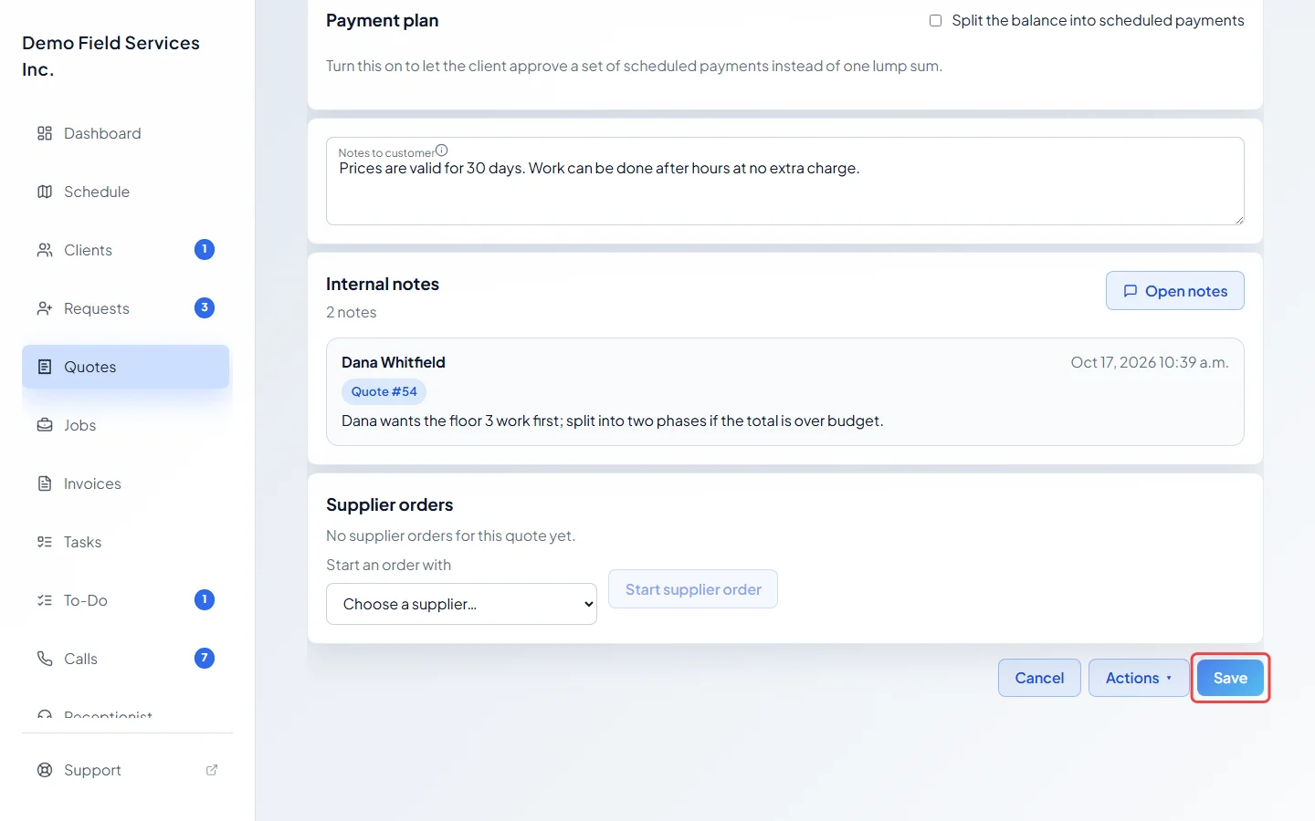Click the Requests person-plus icon

(45, 308)
